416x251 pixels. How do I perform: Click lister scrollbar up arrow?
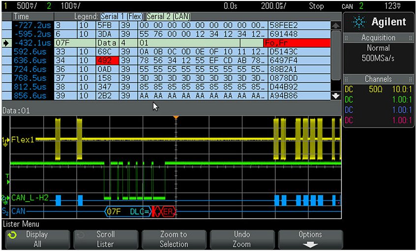(336, 26)
